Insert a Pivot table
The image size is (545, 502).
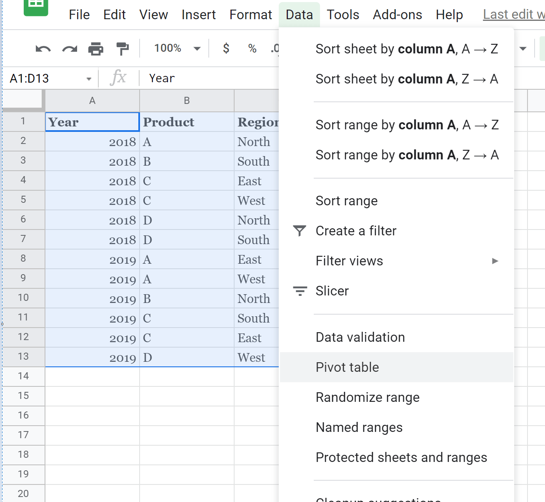tap(347, 367)
